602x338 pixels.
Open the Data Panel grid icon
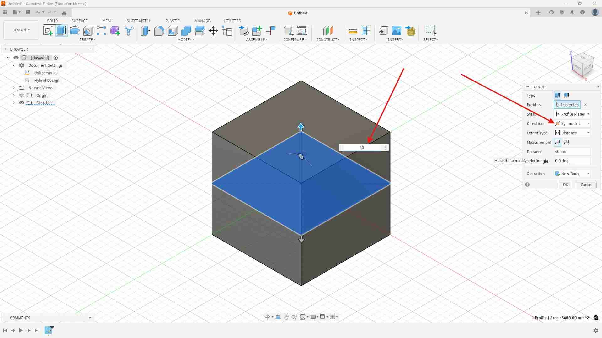(x=5, y=13)
